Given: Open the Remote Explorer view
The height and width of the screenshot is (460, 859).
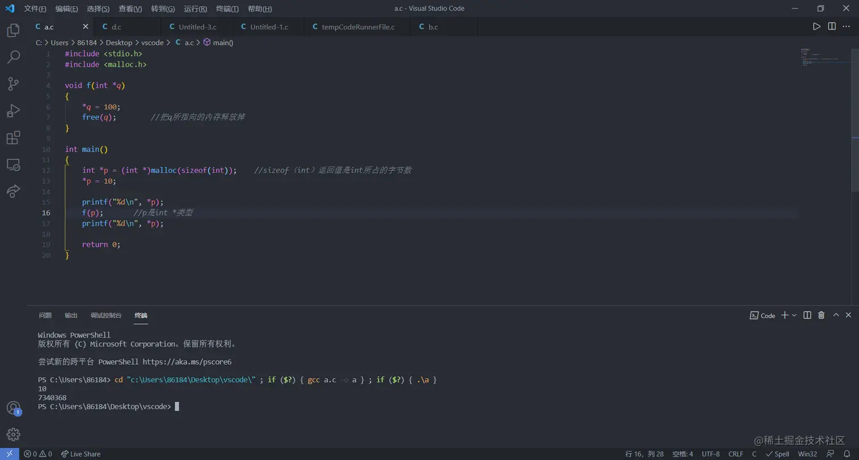Looking at the screenshot, I should (x=13, y=164).
